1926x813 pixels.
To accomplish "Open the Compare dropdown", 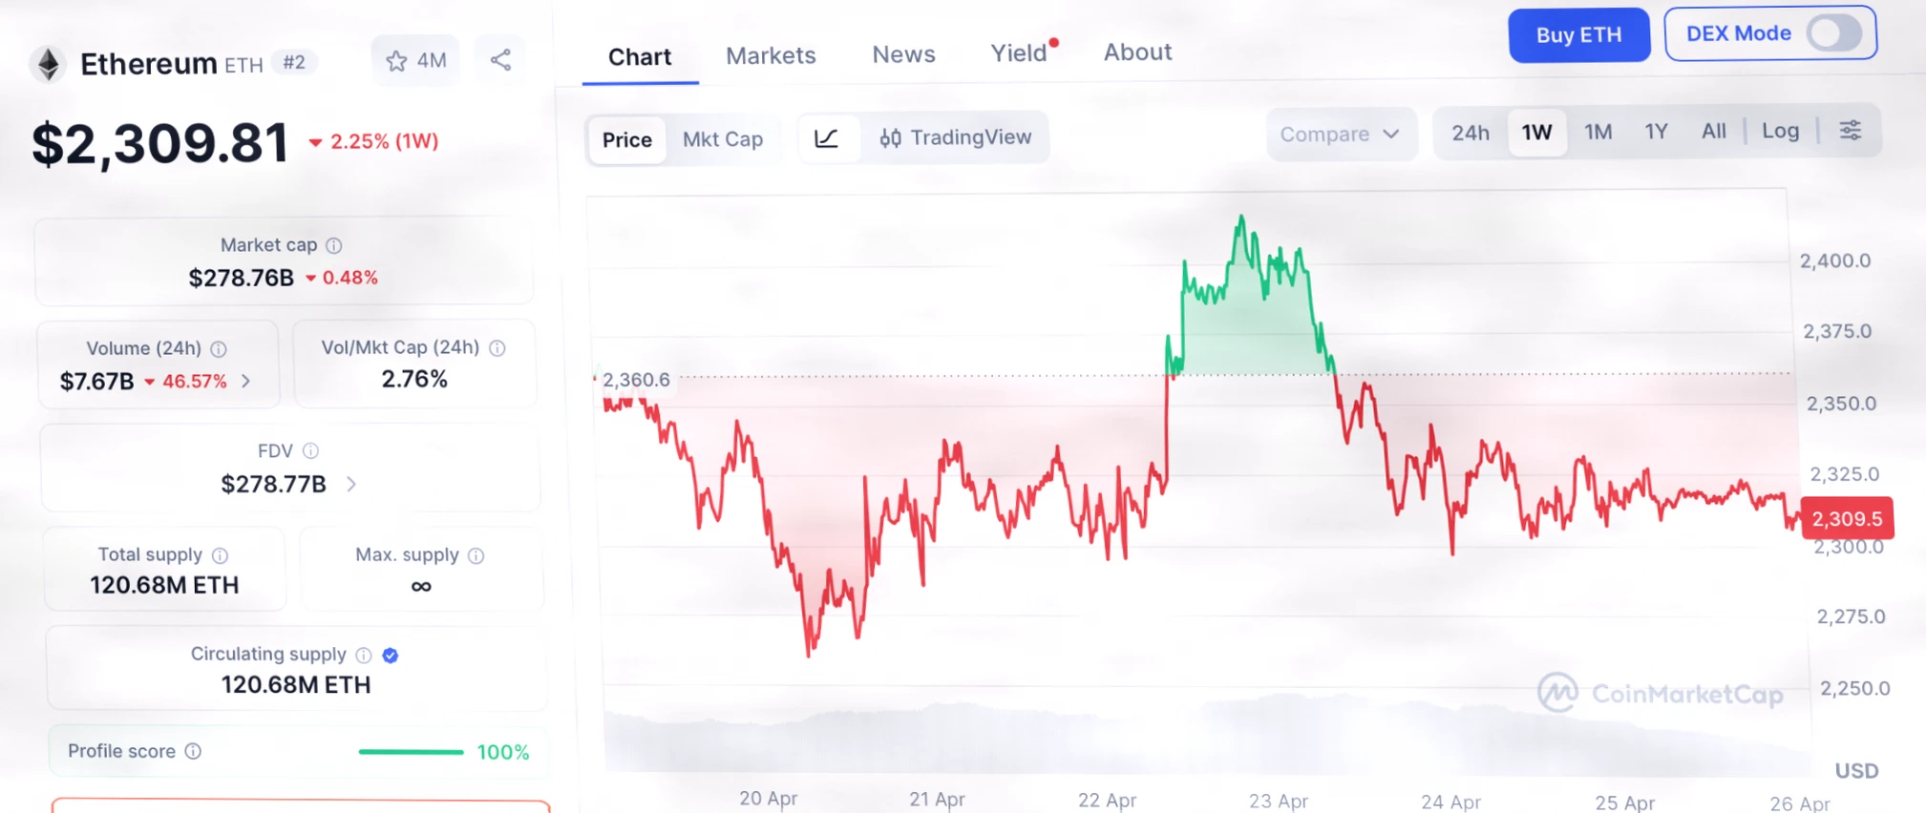I will pyautogui.click(x=1341, y=135).
